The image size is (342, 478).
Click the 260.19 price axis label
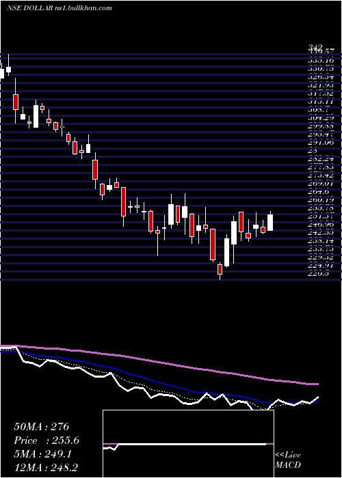pos(321,200)
